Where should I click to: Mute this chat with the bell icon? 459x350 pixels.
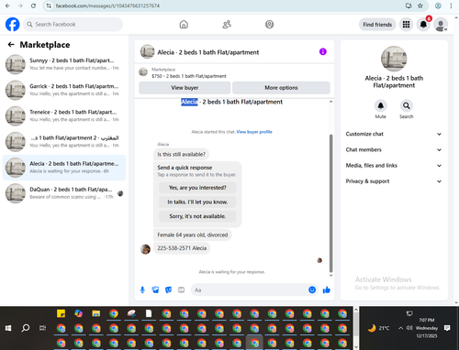point(380,105)
